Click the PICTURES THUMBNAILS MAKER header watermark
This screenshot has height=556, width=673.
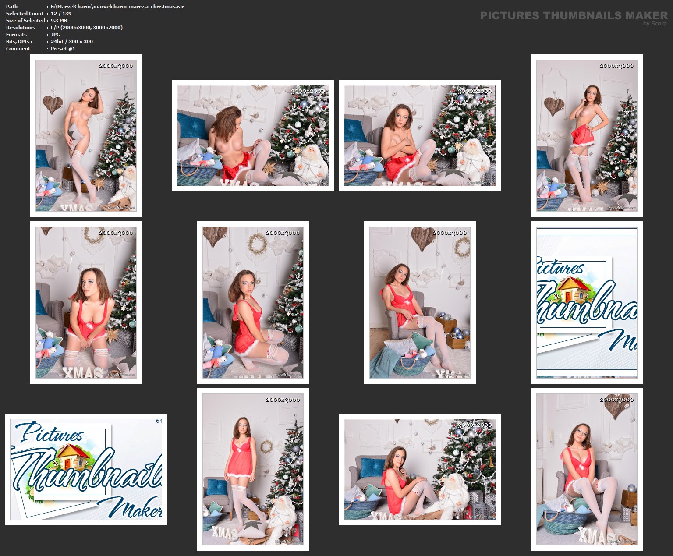[x=574, y=15]
